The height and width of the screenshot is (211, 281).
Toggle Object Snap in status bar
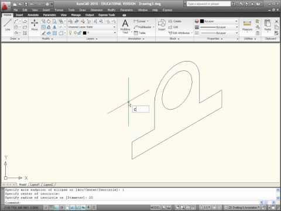click(67, 207)
